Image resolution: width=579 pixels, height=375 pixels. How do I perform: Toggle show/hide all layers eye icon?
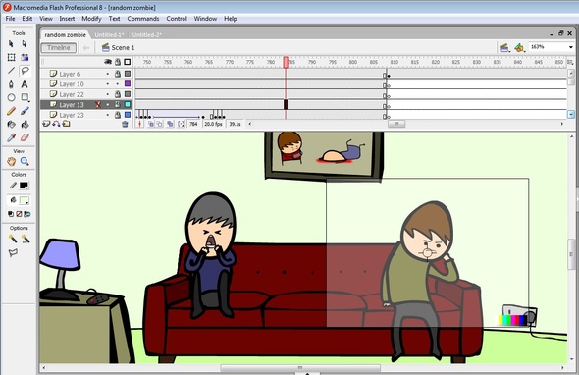pyautogui.click(x=107, y=62)
